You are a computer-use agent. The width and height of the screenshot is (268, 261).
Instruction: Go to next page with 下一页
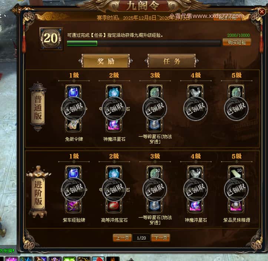coord(161,238)
